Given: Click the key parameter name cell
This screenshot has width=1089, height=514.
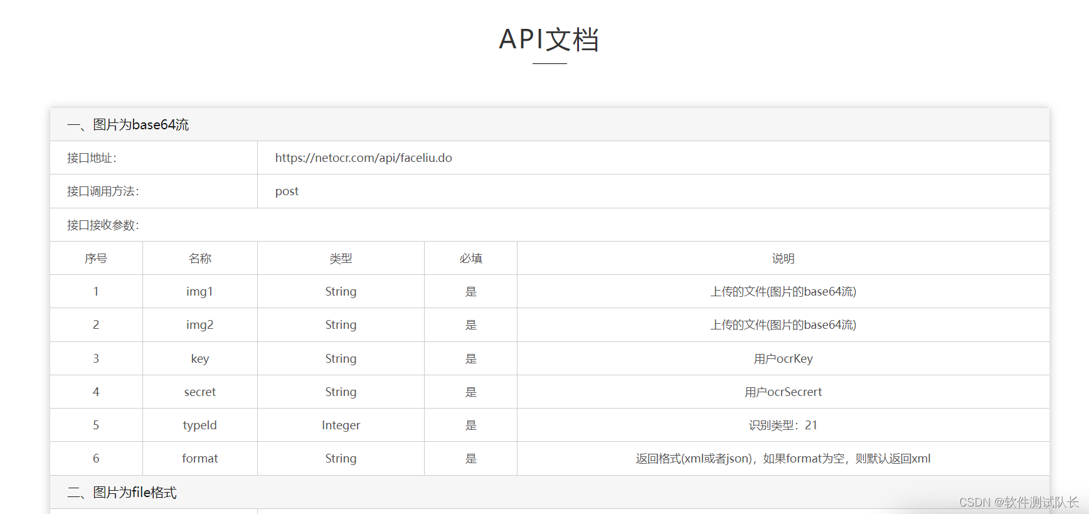Looking at the screenshot, I should (199, 358).
